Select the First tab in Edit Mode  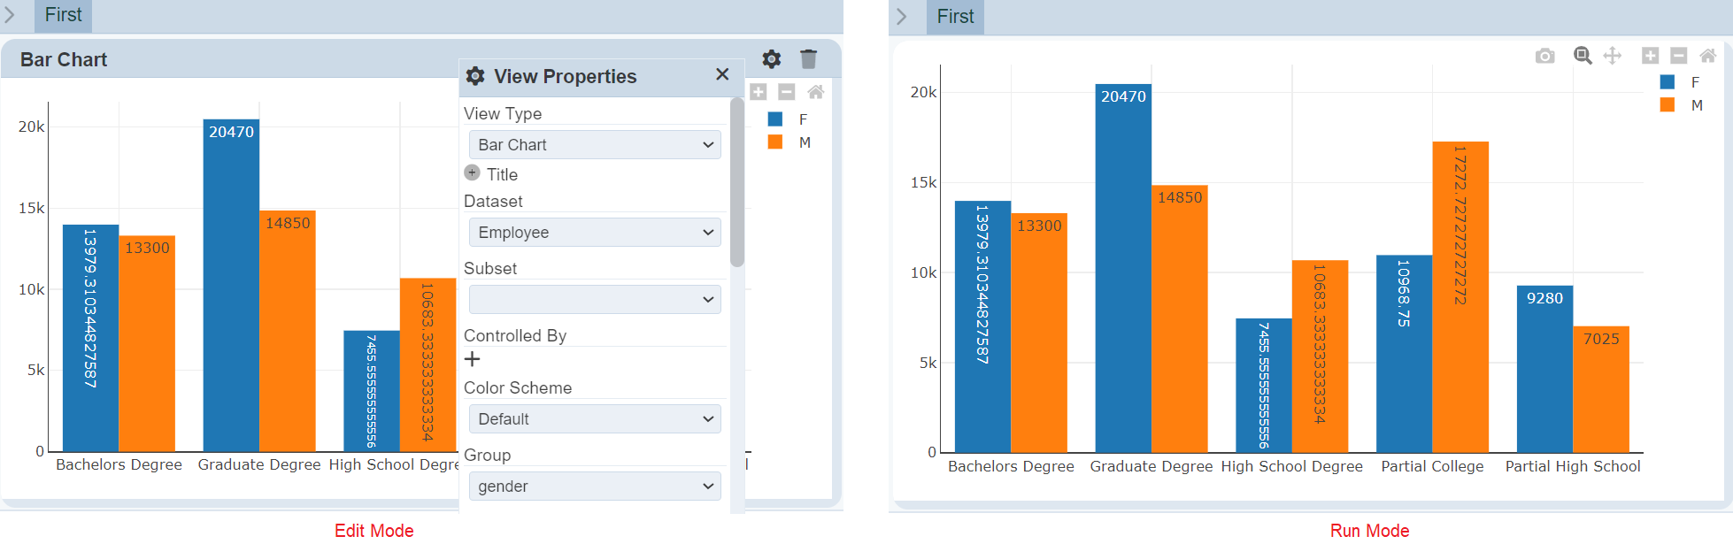coord(63,15)
